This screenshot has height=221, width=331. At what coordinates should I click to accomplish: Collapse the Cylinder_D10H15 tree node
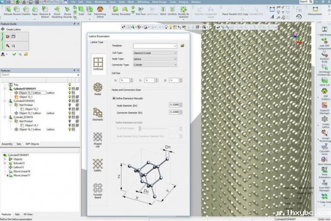pyautogui.click(x=5, y=117)
